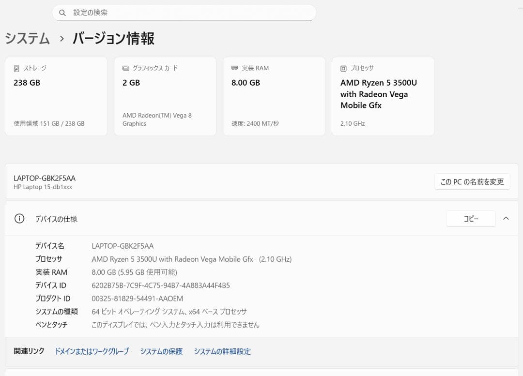Click システム in the breadcrumb navigation
The image size is (523, 376).
[27, 39]
